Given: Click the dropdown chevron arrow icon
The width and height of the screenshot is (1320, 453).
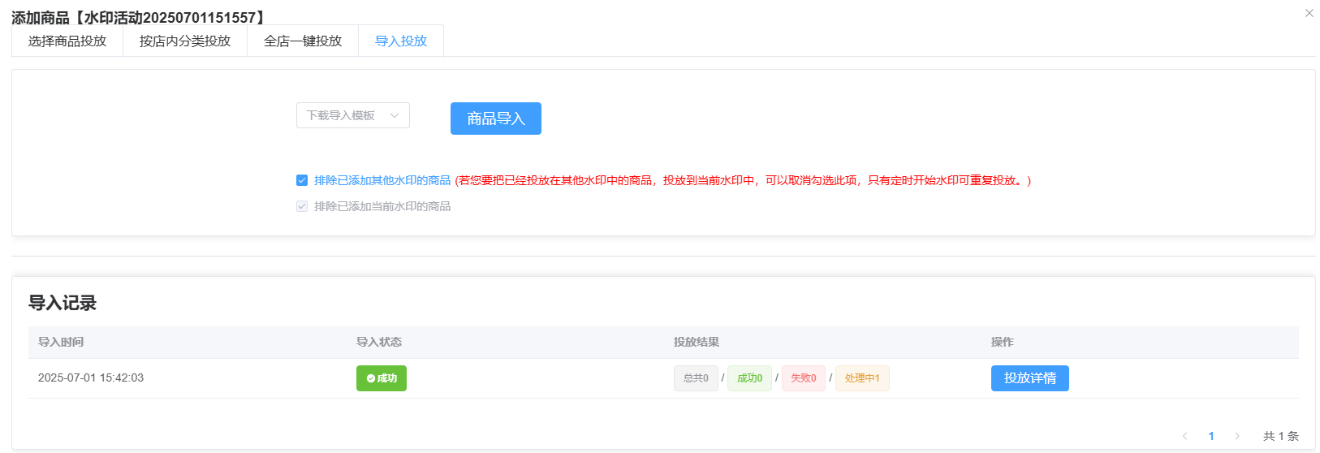Looking at the screenshot, I should (395, 115).
